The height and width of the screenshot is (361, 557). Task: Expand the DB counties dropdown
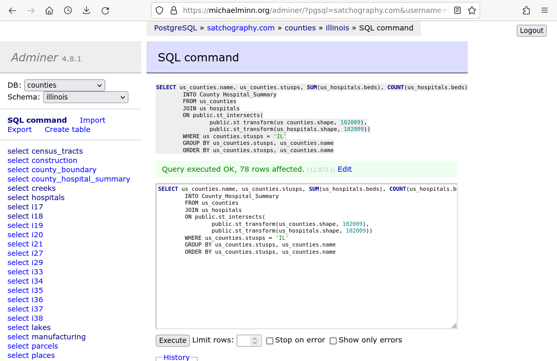coord(64,85)
